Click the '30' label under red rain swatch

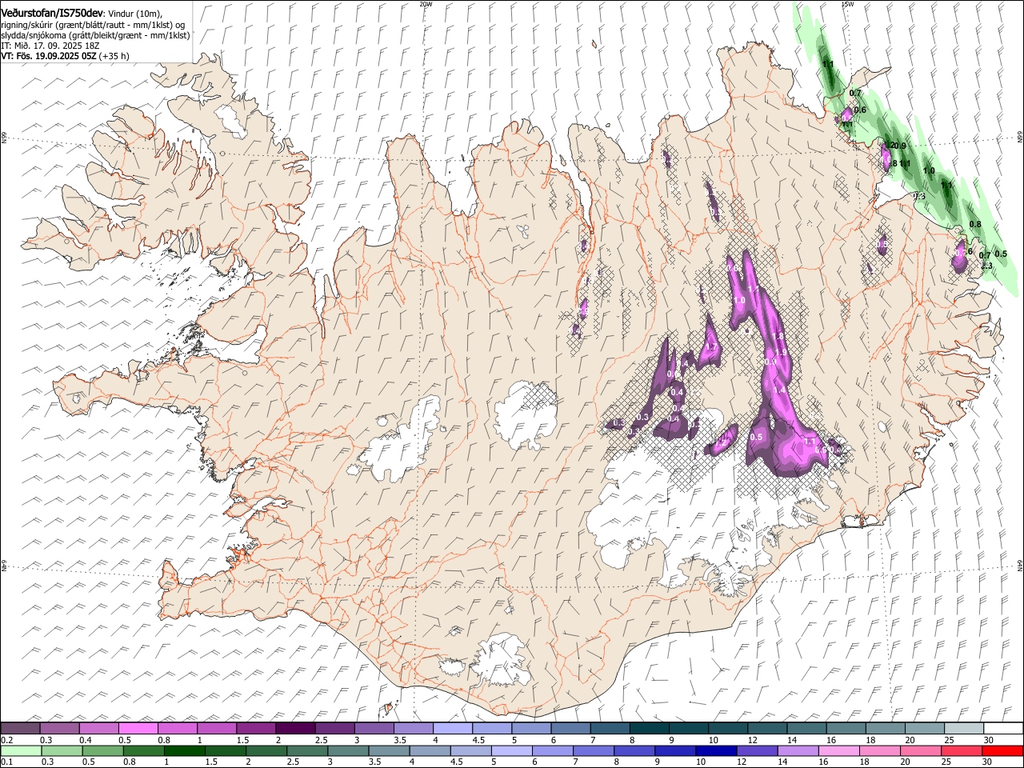pyautogui.click(x=989, y=762)
